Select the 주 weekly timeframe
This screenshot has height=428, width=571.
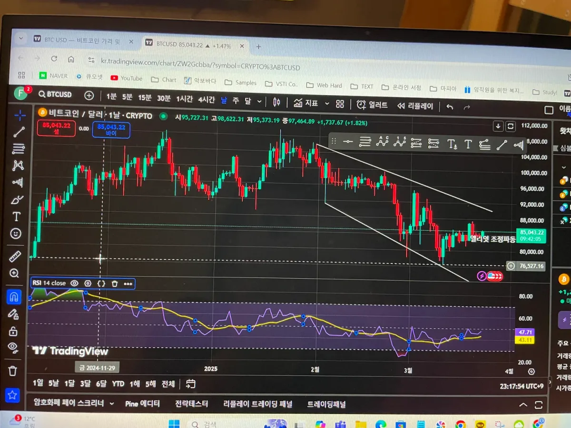[x=236, y=100]
